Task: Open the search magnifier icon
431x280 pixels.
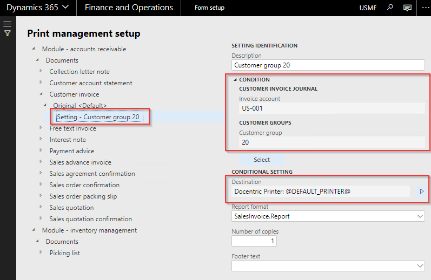Action: tap(390, 8)
